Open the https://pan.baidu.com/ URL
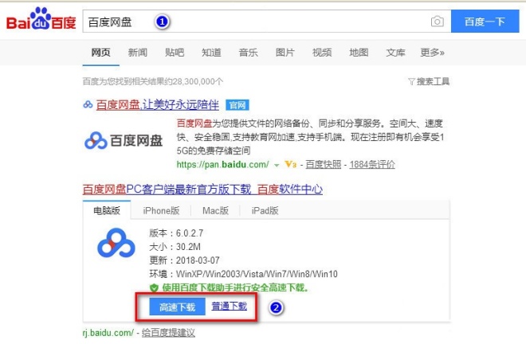 222,164
